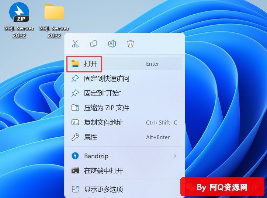Expand the Bandizip submenu chevron arrow
This screenshot has width=267, height=198.
(x=174, y=156)
